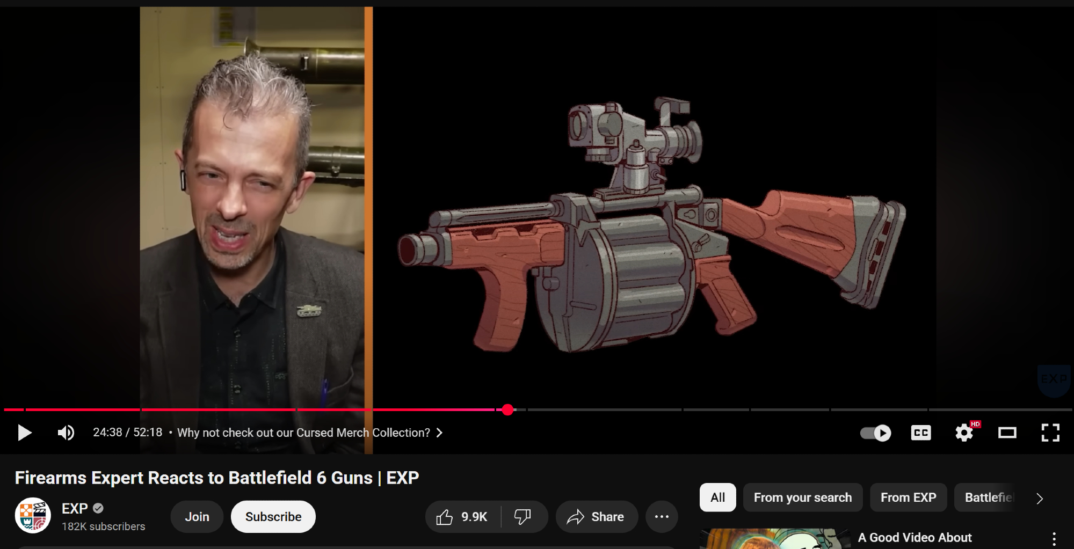This screenshot has width=1074, height=549.
Task: Select the From EXP filter chip
Action: [x=908, y=497]
